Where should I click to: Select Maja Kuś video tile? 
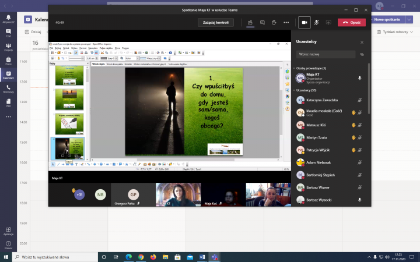point(223,194)
